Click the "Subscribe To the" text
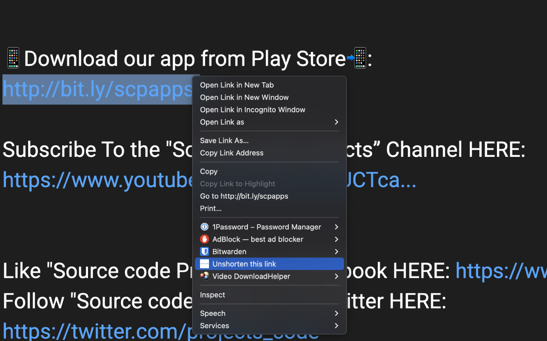 pos(82,150)
